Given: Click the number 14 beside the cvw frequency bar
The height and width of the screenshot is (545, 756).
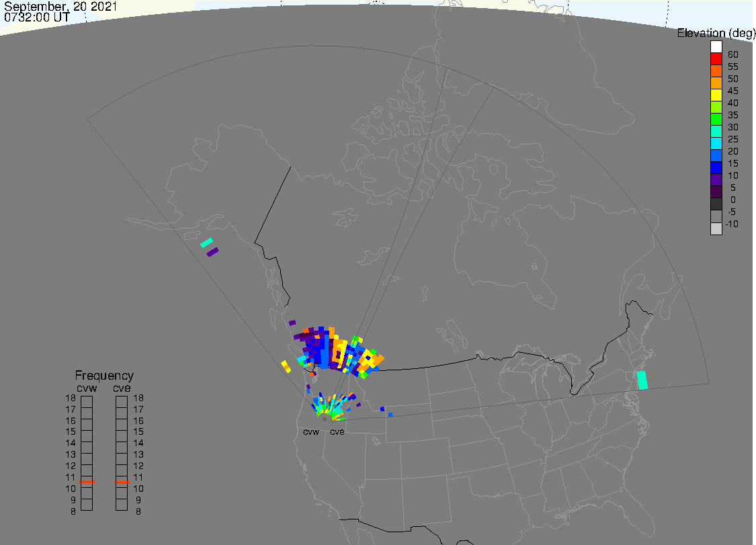Looking at the screenshot, I should [x=71, y=443].
